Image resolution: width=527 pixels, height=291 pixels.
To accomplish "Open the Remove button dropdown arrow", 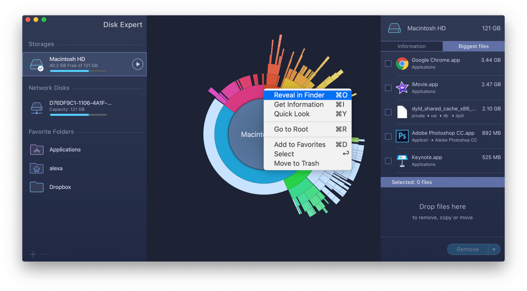I will 494,249.
